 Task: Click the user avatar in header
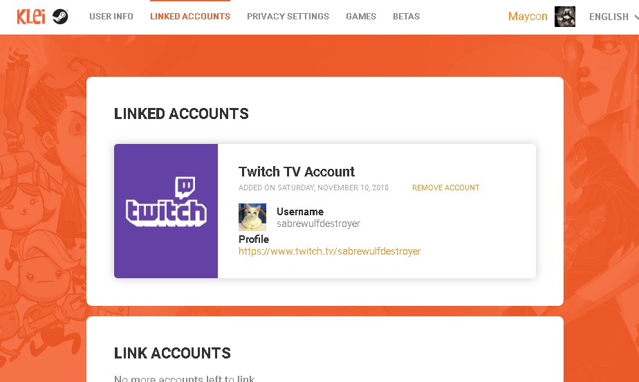pyautogui.click(x=565, y=17)
